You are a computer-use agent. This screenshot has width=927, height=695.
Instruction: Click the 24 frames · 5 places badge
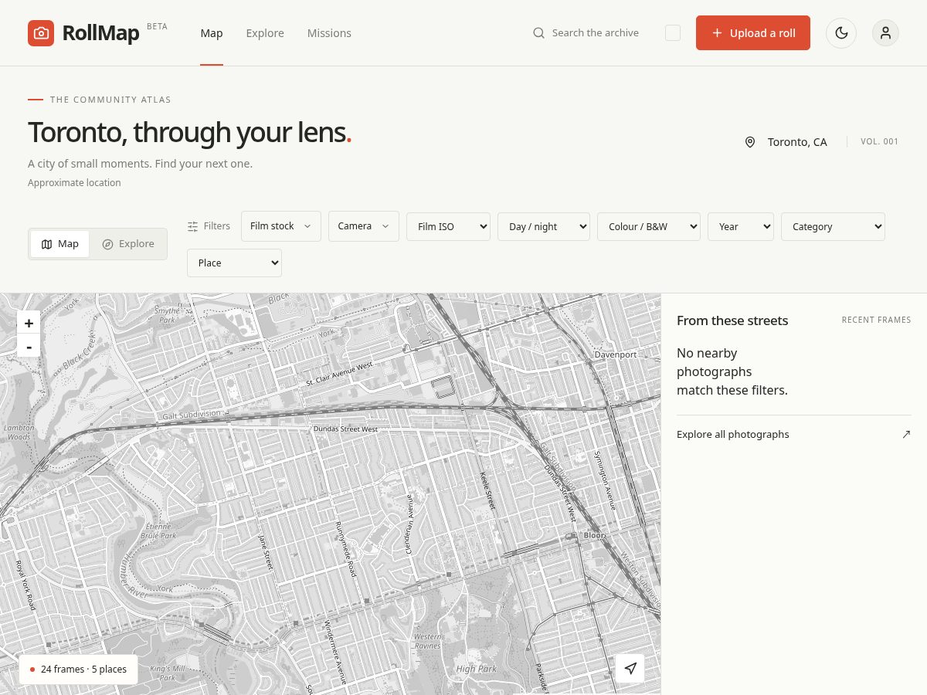coord(78,670)
